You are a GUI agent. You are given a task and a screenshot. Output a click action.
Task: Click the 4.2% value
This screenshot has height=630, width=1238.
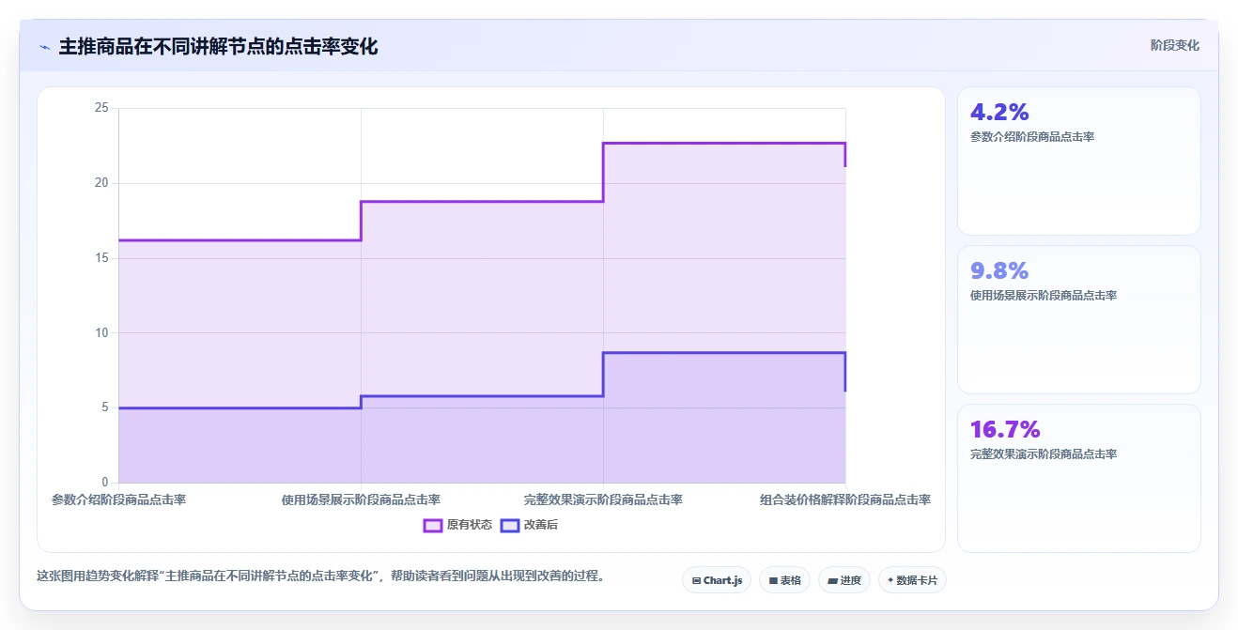[999, 113]
